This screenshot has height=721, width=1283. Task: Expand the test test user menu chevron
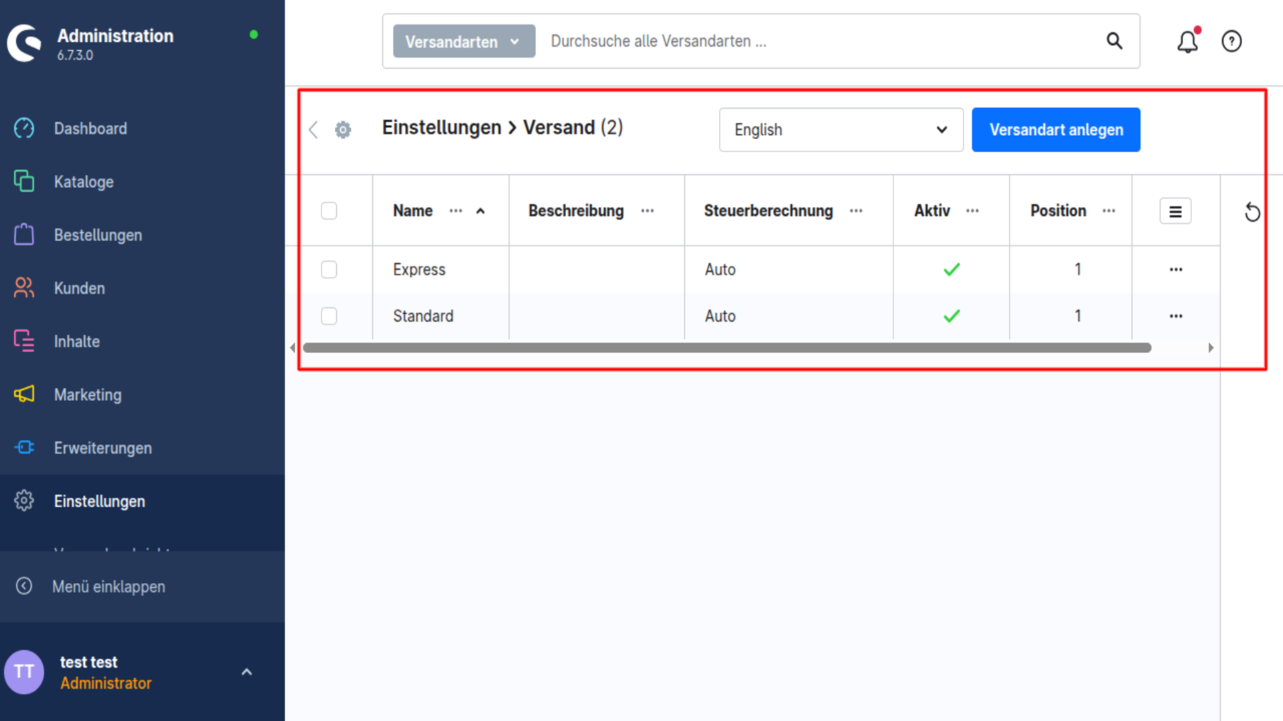pyautogui.click(x=247, y=672)
